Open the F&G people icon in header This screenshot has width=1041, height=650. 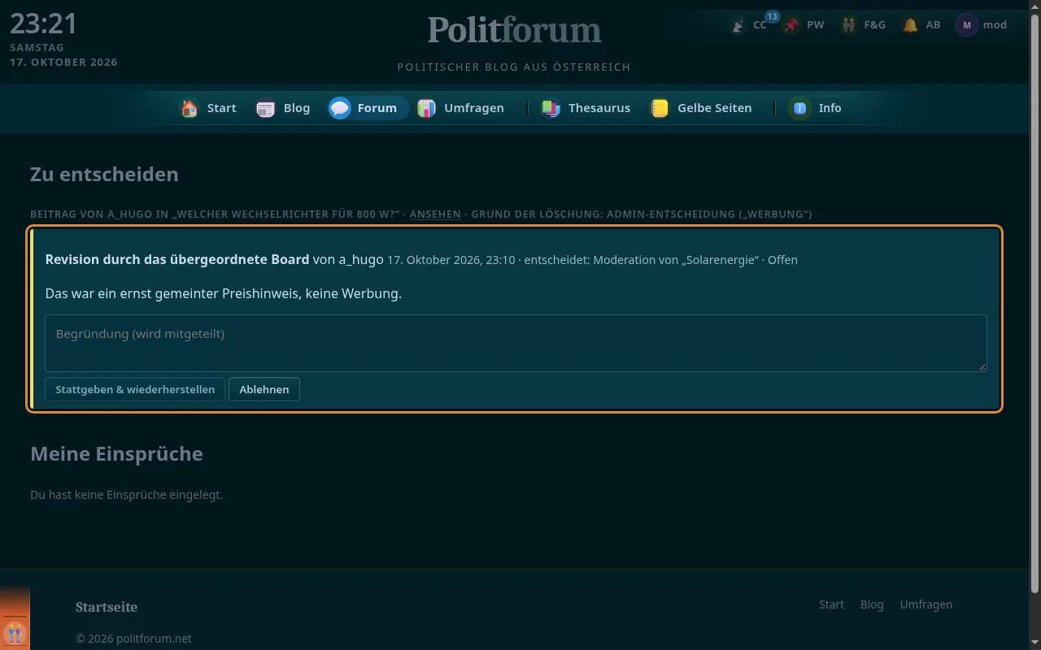pyautogui.click(x=848, y=25)
